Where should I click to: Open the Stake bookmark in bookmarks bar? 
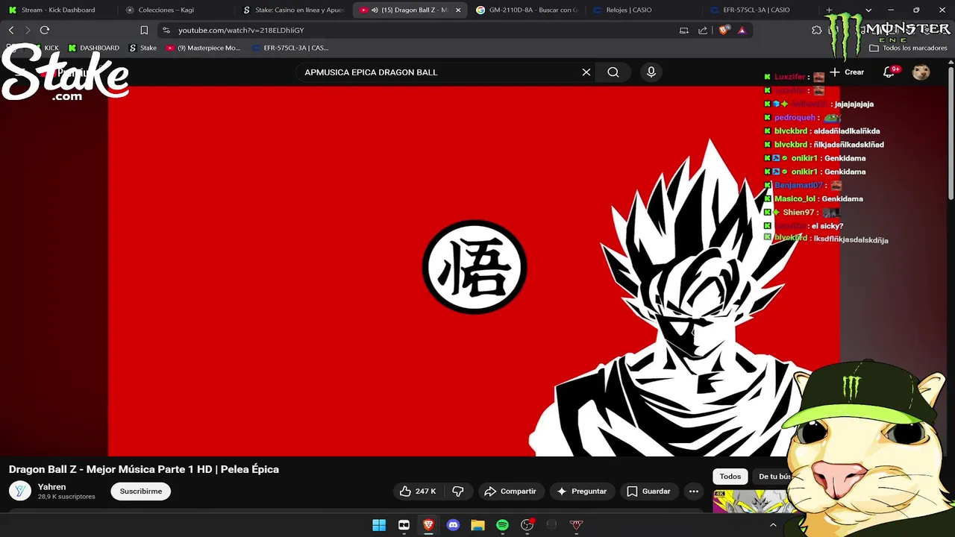click(143, 48)
